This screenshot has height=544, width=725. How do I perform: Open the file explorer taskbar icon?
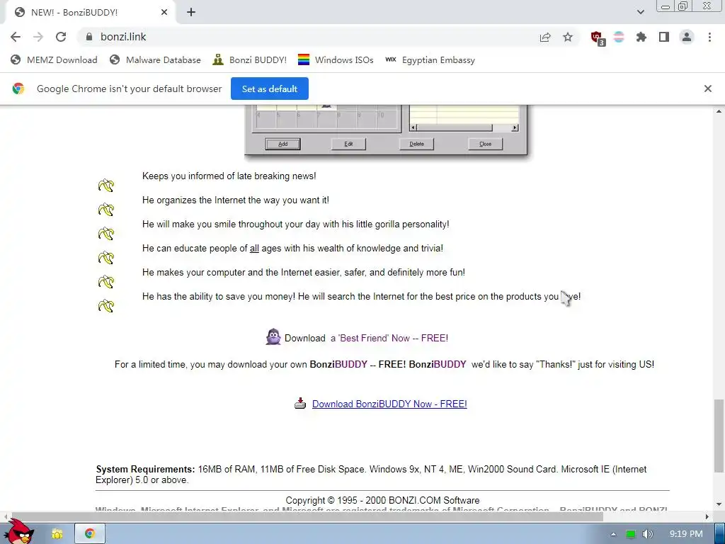[x=57, y=534]
